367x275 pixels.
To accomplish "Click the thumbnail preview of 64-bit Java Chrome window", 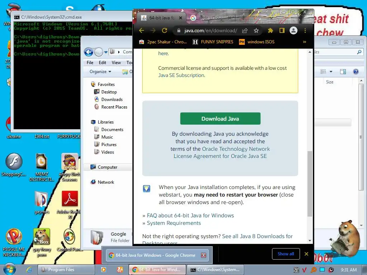I will click(x=157, y=255).
